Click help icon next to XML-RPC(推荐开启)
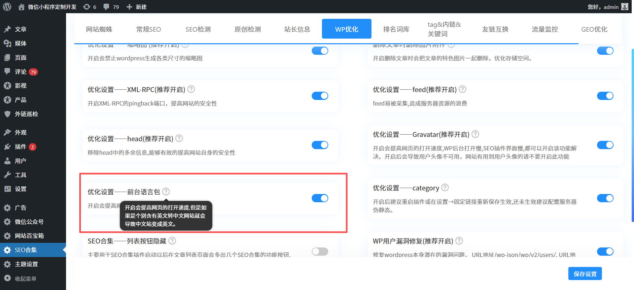 click(x=191, y=89)
